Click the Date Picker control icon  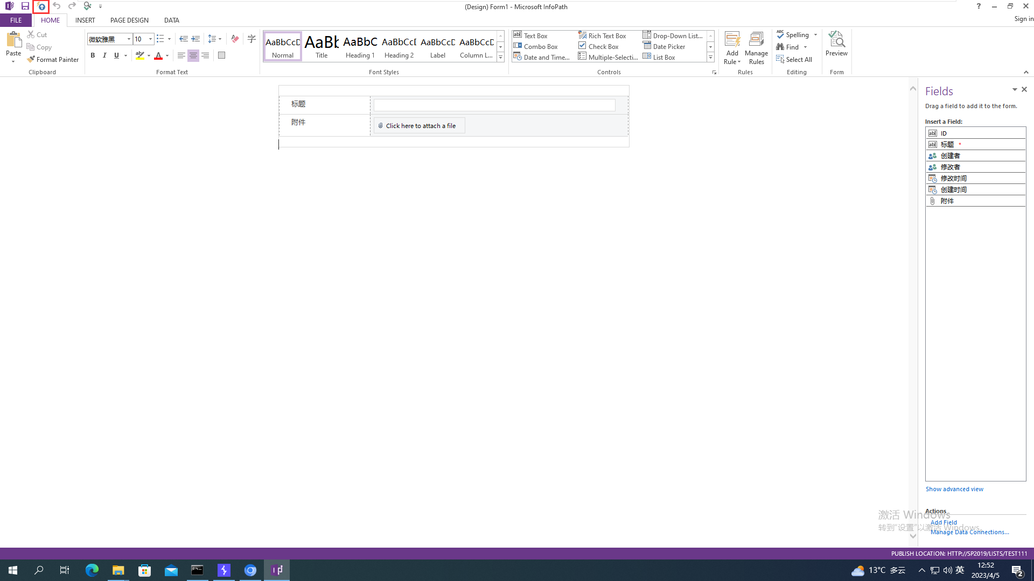coord(648,46)
